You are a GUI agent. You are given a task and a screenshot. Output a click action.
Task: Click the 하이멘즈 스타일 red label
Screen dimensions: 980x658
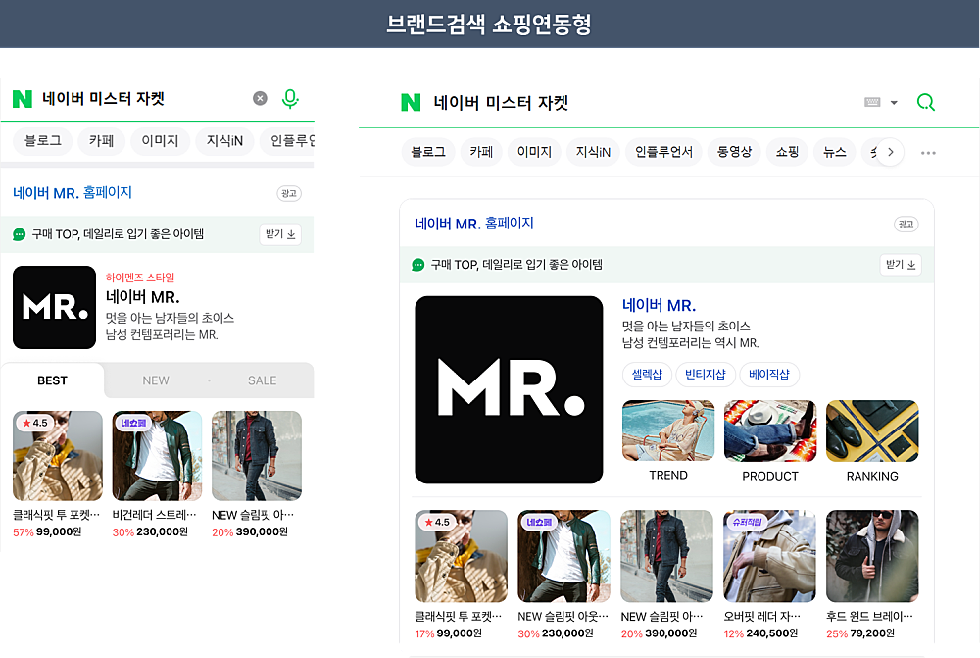(140, 278)
